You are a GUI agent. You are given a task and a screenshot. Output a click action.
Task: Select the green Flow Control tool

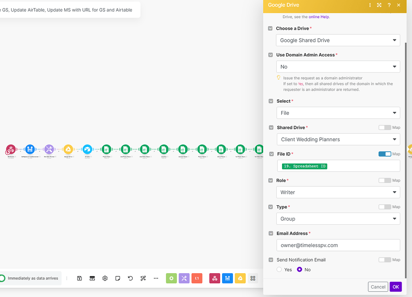pyautogui.click(x=171, y=278)
